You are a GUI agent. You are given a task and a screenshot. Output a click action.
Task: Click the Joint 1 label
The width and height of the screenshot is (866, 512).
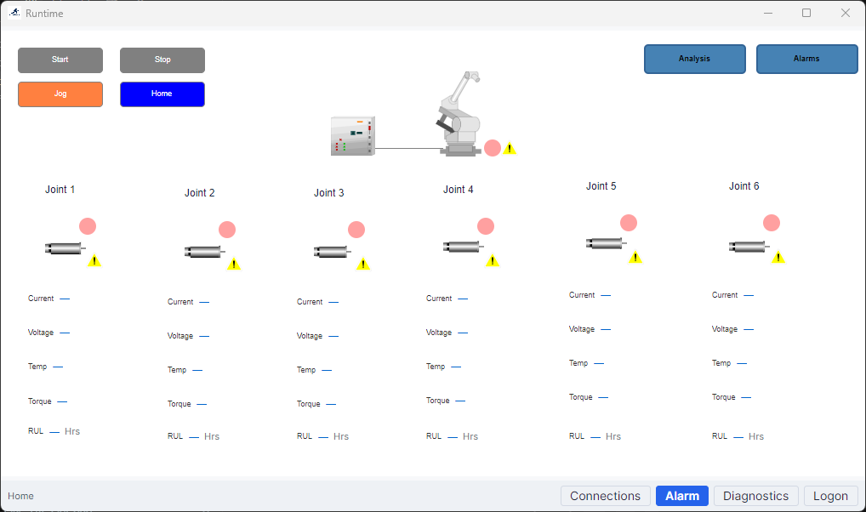[x=60, y=190]
